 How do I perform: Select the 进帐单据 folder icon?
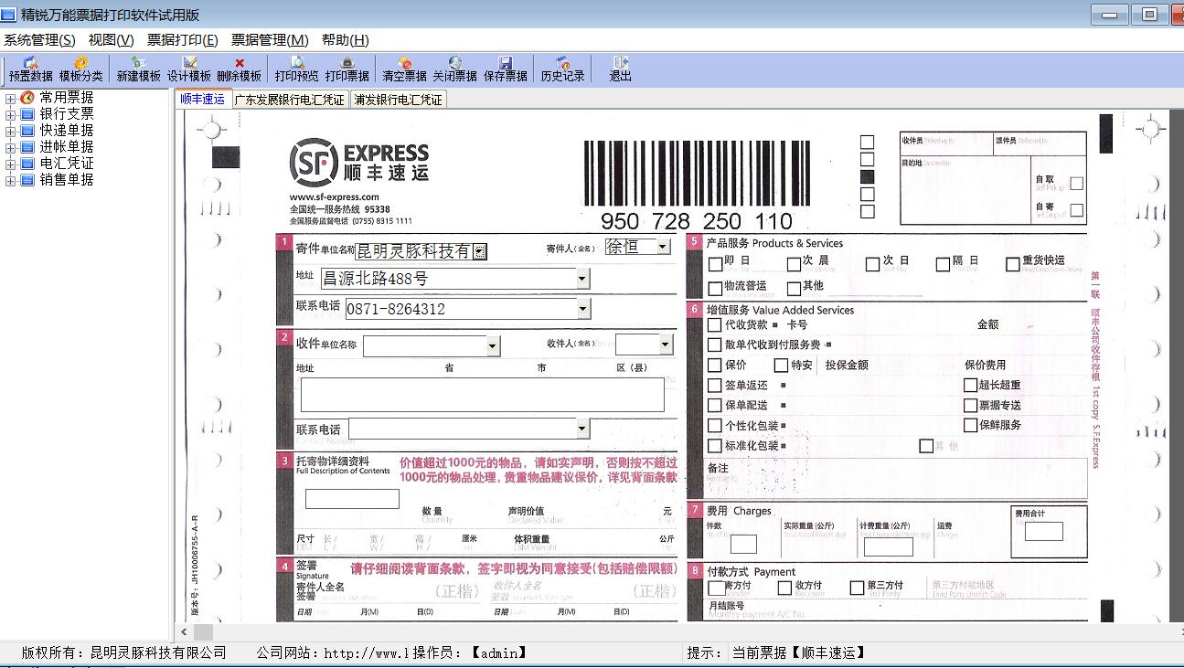[x=27, y=147]
